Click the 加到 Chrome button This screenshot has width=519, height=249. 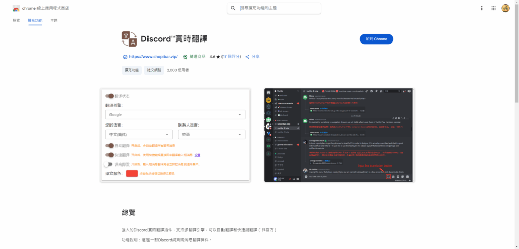point(377,39)
